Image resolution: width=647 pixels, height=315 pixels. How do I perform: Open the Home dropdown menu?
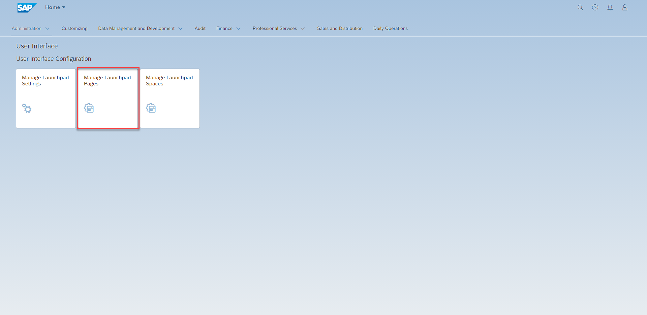55,7
